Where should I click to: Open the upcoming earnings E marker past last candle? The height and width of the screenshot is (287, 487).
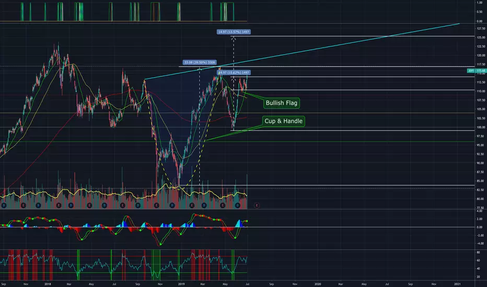pyautogui.click(x=257, y=206)
